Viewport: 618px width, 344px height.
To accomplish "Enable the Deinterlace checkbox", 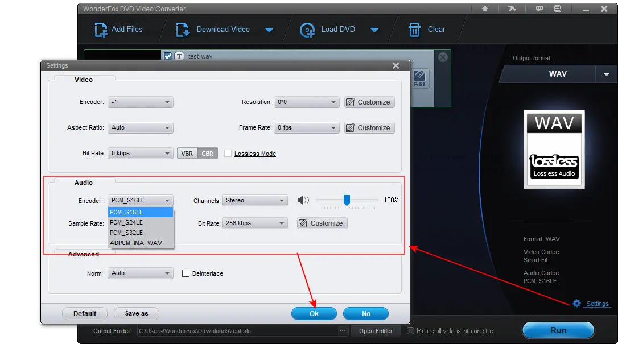I will pyautogui.click(x=186, y=273).
